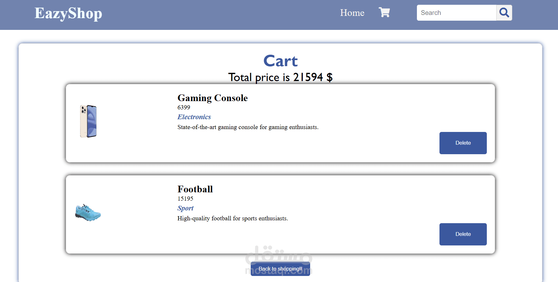Select the Gaming Console title
Image resolution: width=558 pixels, height=282 pixels.
pos(213,98)
